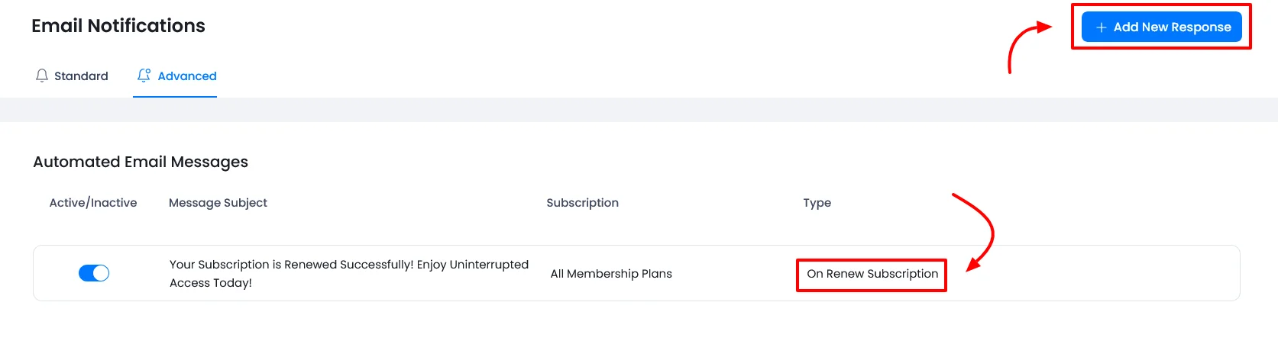
Task: Click the Active/Inactive column header
Action: point(93,203)
